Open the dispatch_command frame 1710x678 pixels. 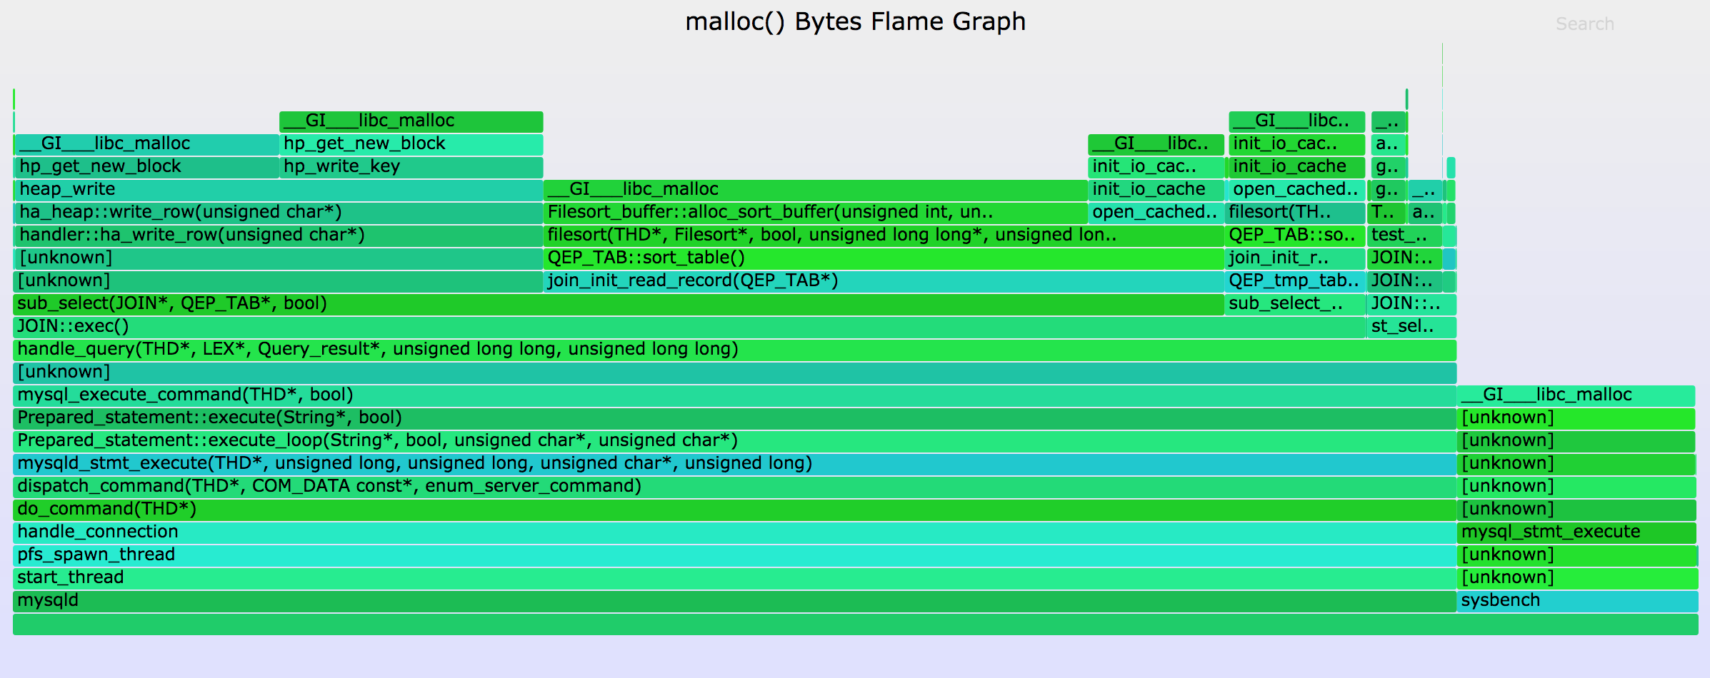(x=734, y=487)
